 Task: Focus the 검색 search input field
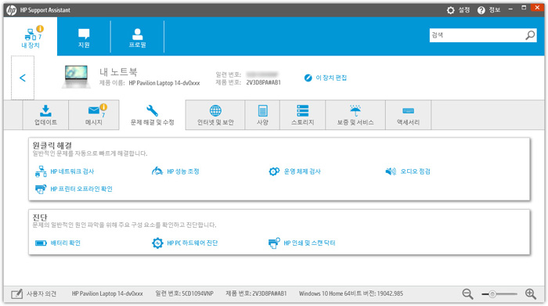pos(477,35)
